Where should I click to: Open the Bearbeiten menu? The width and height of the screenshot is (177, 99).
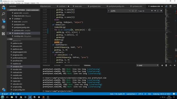(x=7, y=3)
